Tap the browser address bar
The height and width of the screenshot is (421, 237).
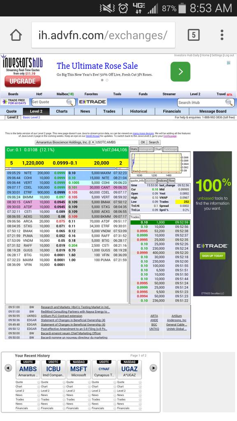[103, 35]
